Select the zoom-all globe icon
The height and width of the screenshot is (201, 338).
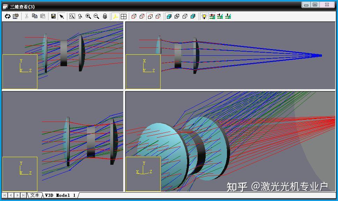coord(104,16)
